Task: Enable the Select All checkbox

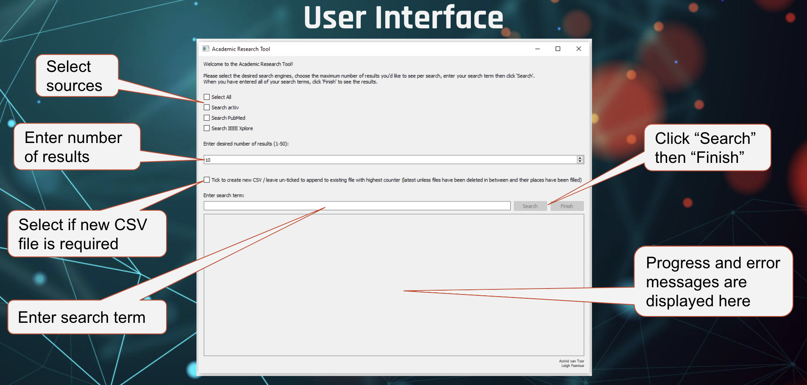Action: tap(206, 97)
